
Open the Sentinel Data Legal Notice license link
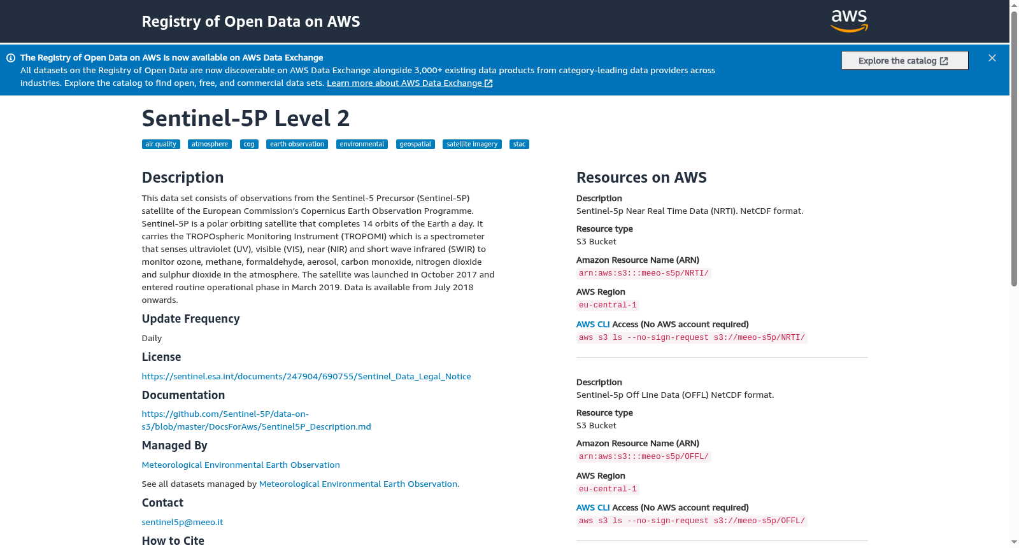[306, 377]
